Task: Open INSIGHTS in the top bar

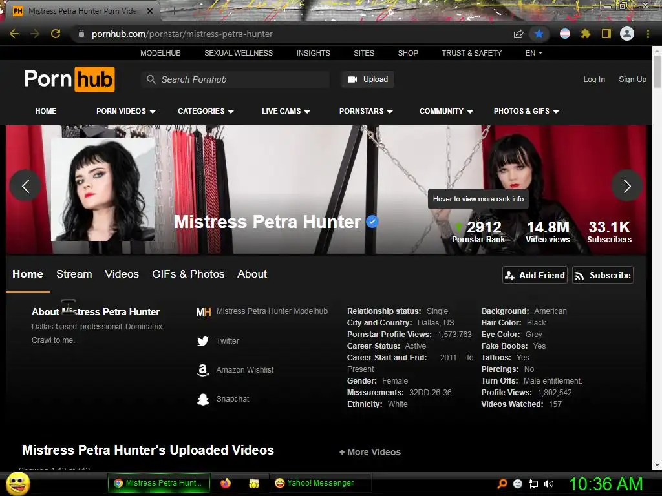Action: coord(314,53)
